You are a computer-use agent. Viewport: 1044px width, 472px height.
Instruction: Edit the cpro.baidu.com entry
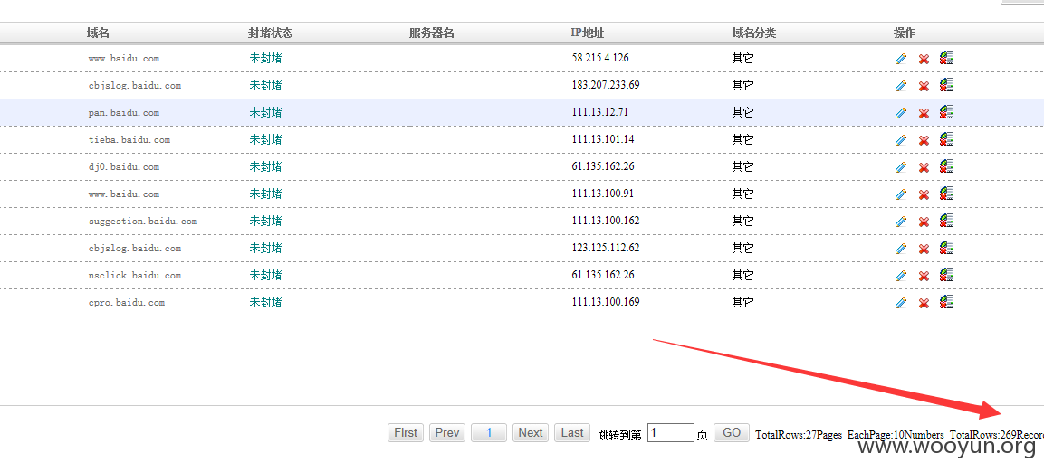tap(901, 303)
